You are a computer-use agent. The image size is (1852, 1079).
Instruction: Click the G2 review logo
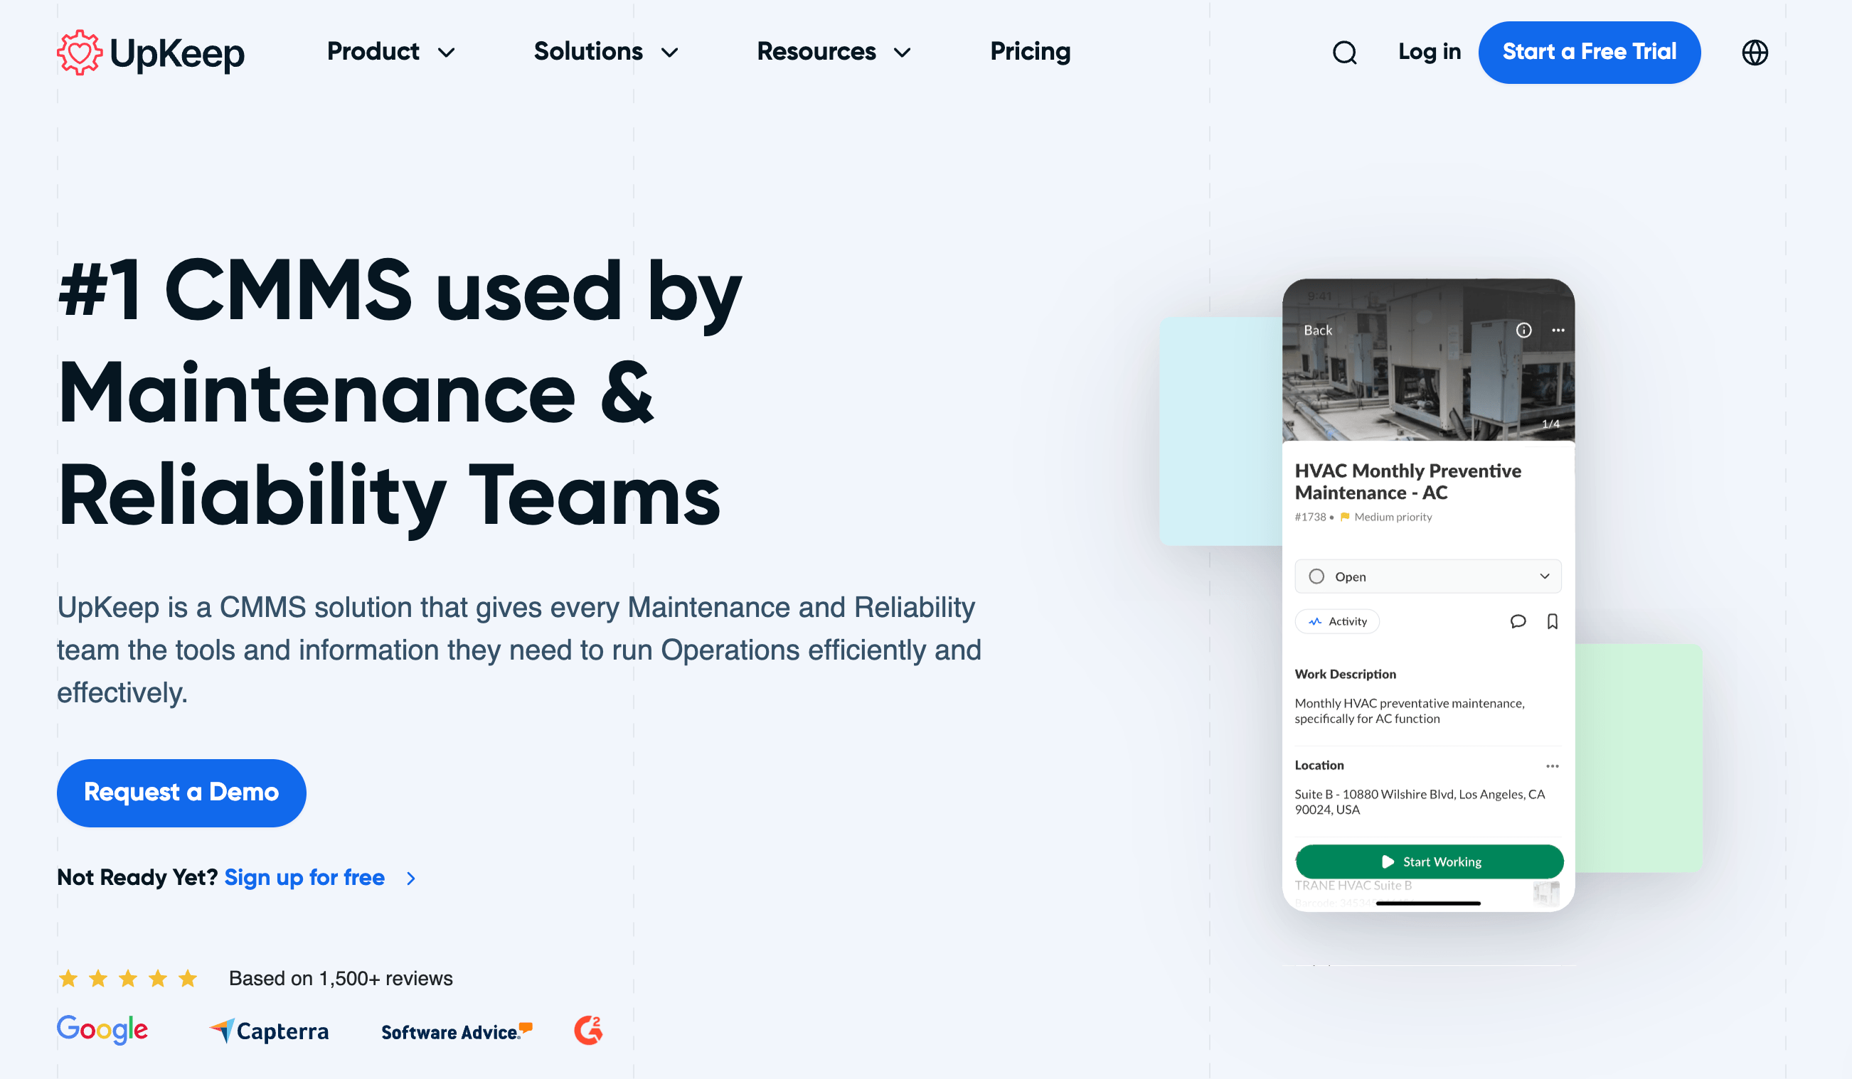click(x=588, y=1030)
